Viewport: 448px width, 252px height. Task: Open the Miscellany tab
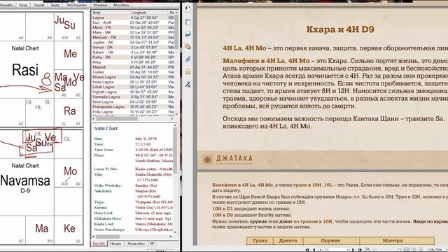pos(121,5)
